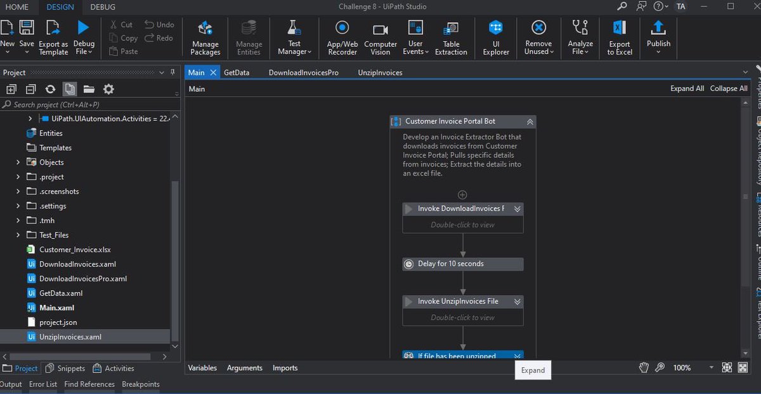761x394 pixels.
Task: Expand all items in Project panel toolbar
Action: pyautogui.click(x=11, y=89)
